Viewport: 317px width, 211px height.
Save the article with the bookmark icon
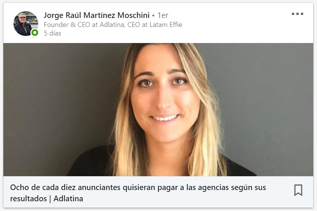pyautogui.click(x=298, y=190)
